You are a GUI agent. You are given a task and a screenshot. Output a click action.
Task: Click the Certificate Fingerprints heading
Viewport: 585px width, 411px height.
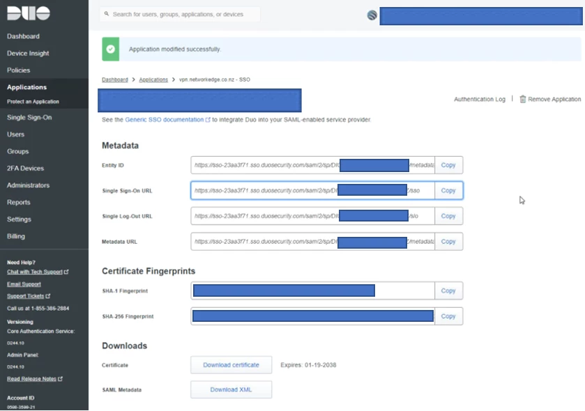tap(149, 271)
